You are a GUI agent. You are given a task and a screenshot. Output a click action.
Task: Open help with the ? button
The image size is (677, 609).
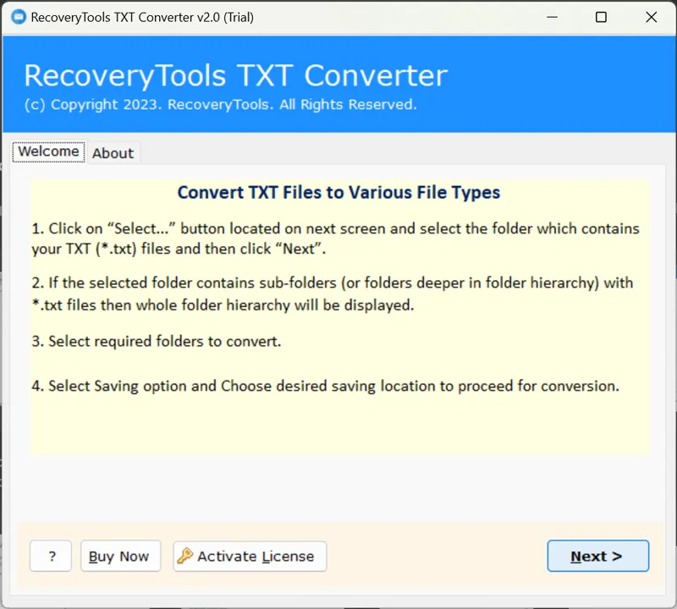pos(51,556)
